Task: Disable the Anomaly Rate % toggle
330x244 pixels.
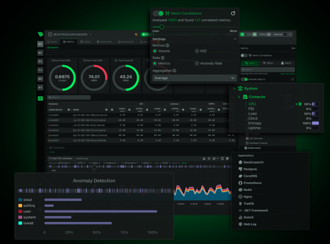Action: point(244,79)
